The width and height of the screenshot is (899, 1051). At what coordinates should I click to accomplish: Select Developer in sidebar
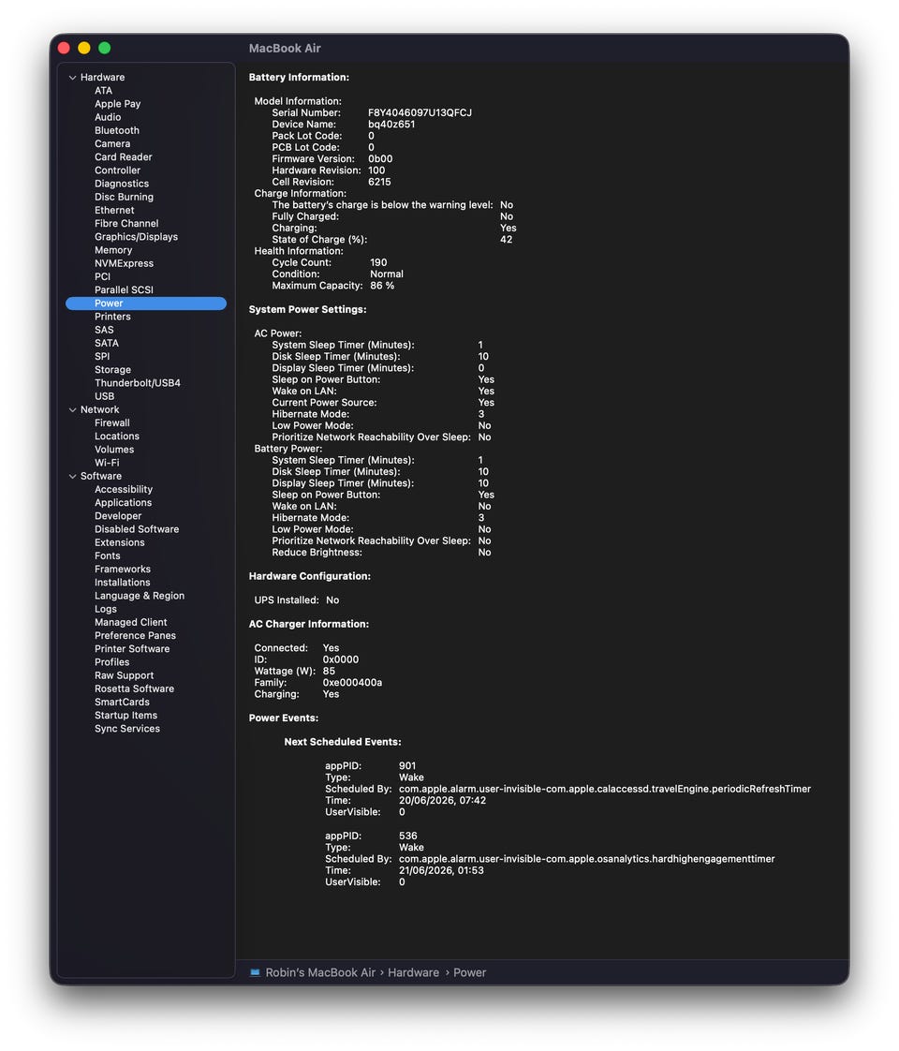(x=118, y=516)
